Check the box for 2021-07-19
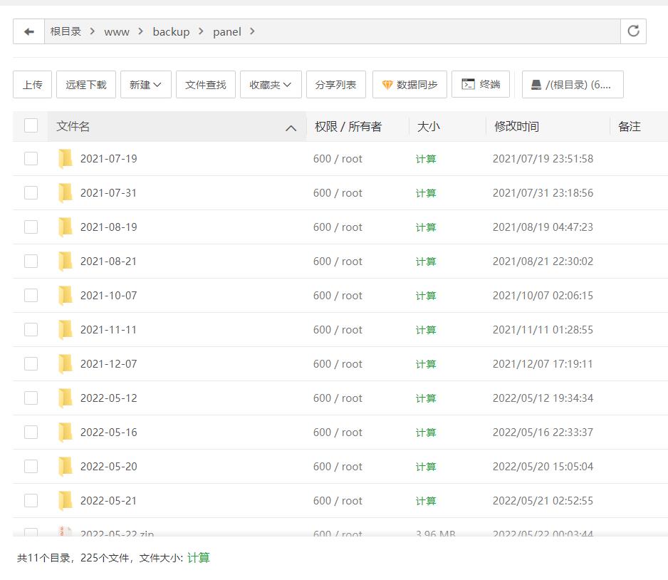This screenshot has width=668, height=580. 31,158
